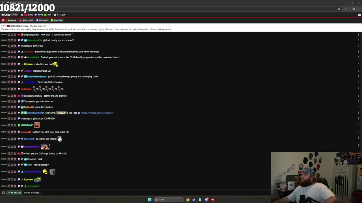
Task: Ban st6_zenith using the ban icon
Action: [x=12, y=139]
